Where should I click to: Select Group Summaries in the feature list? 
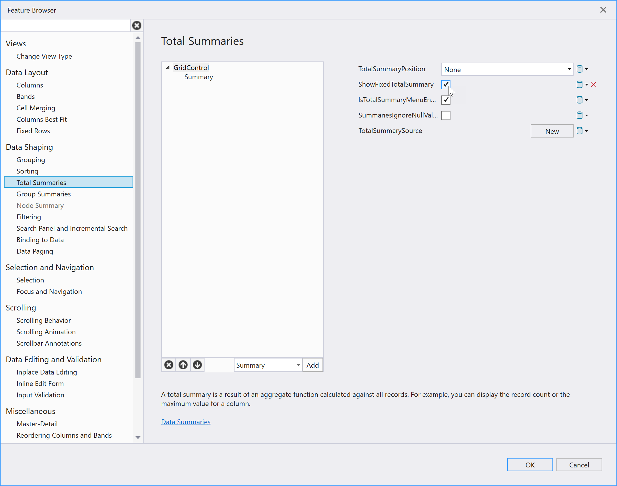pos(44,194)
